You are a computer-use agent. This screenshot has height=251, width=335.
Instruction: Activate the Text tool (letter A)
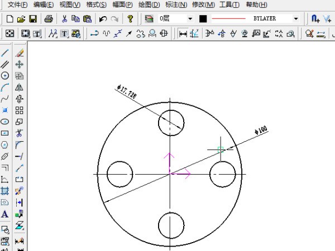tap(5, 214)
